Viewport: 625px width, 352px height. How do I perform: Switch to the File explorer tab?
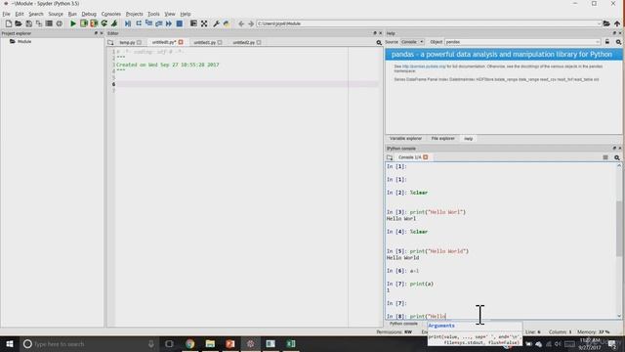442,139
